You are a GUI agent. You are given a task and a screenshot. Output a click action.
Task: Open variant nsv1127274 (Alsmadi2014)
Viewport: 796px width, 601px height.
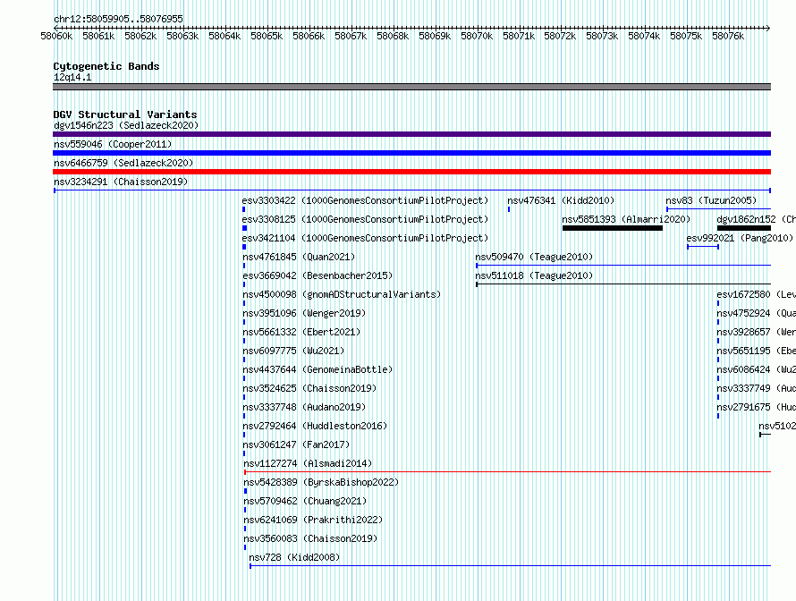tap(308, 463)
